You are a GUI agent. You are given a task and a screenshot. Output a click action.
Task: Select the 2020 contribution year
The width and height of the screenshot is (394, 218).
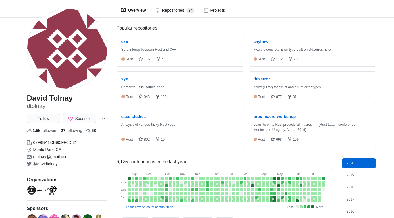click(359, 163)
